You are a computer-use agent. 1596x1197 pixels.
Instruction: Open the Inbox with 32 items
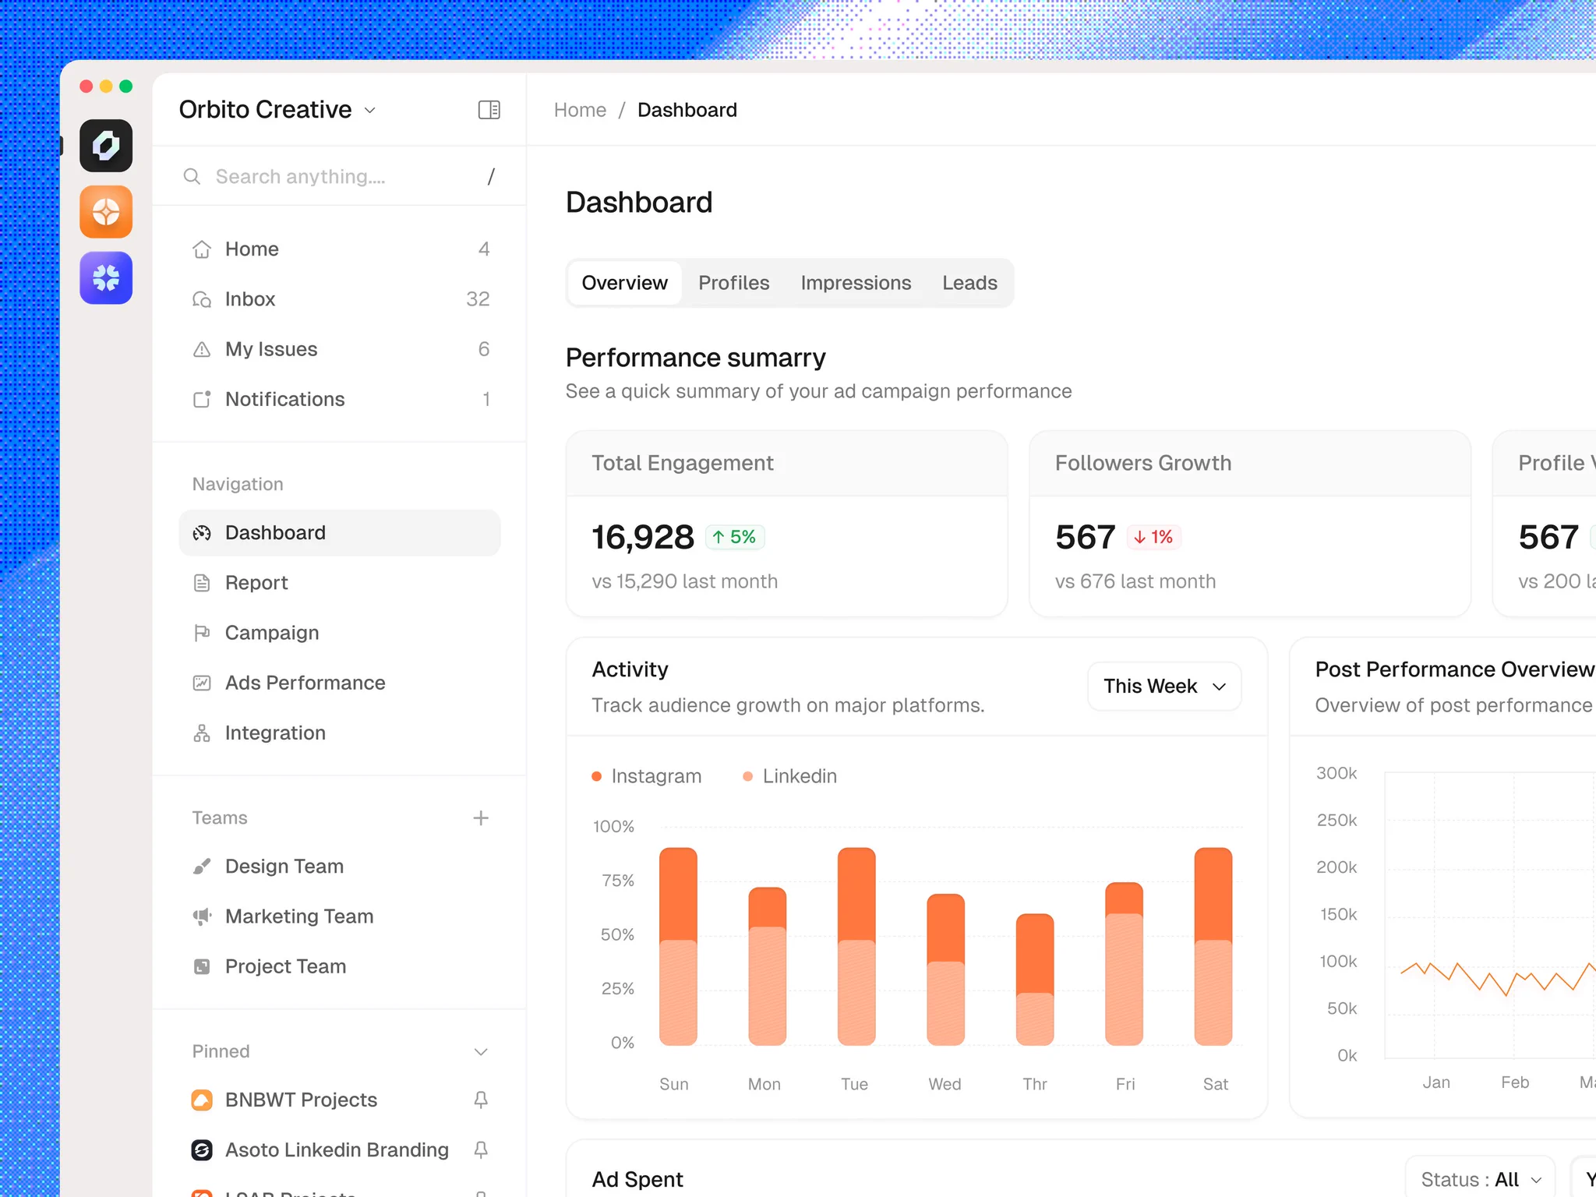pos(339,299)
